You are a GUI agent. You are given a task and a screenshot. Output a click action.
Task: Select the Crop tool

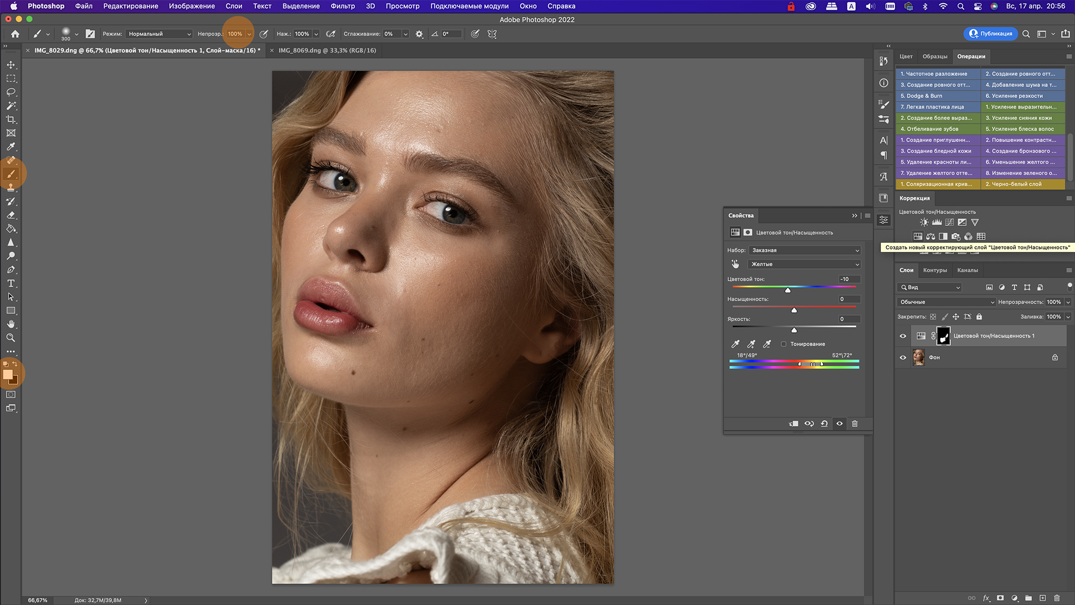click(x=11, y=119)
